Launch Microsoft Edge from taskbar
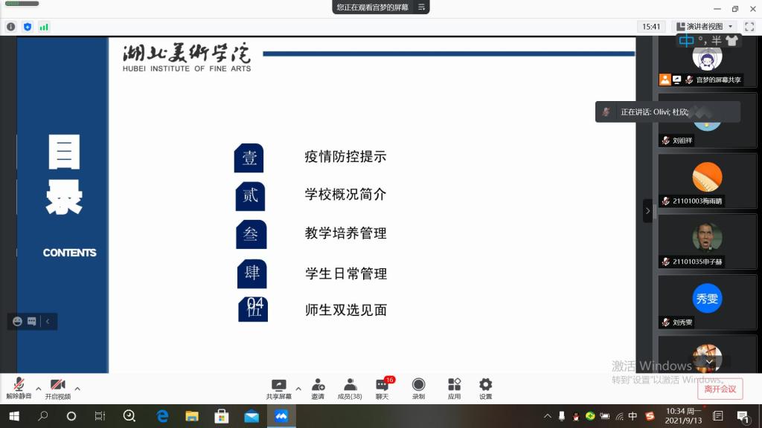This screenshot has width=762, height=428. click(x=162, y=416)
